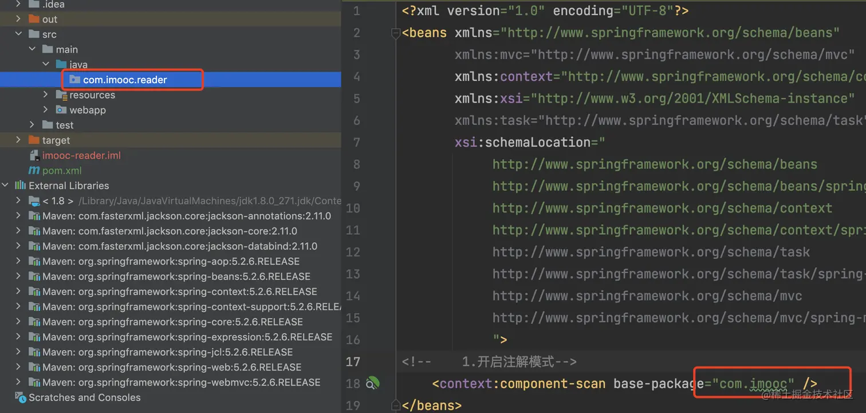Click the Spring bean gutter icon on line 18
This screenshot has height=413, width=866.
[x=373, y=383]
